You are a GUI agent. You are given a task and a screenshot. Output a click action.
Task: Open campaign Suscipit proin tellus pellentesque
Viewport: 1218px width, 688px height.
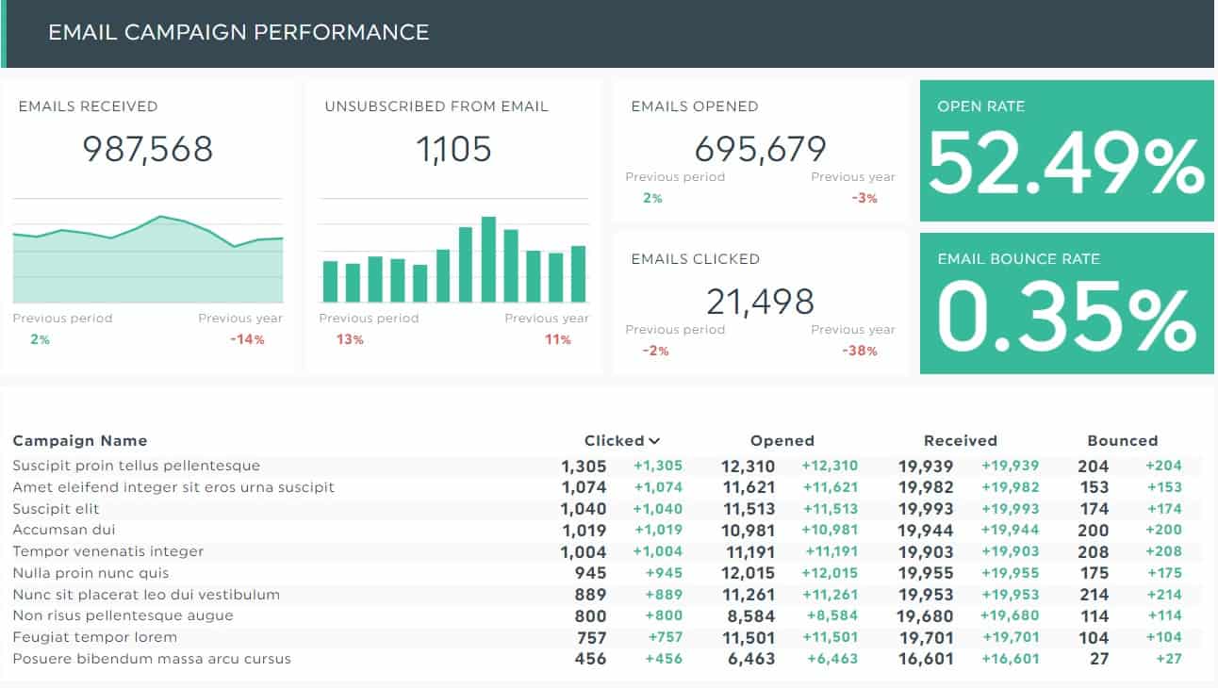tap(136, 466)
